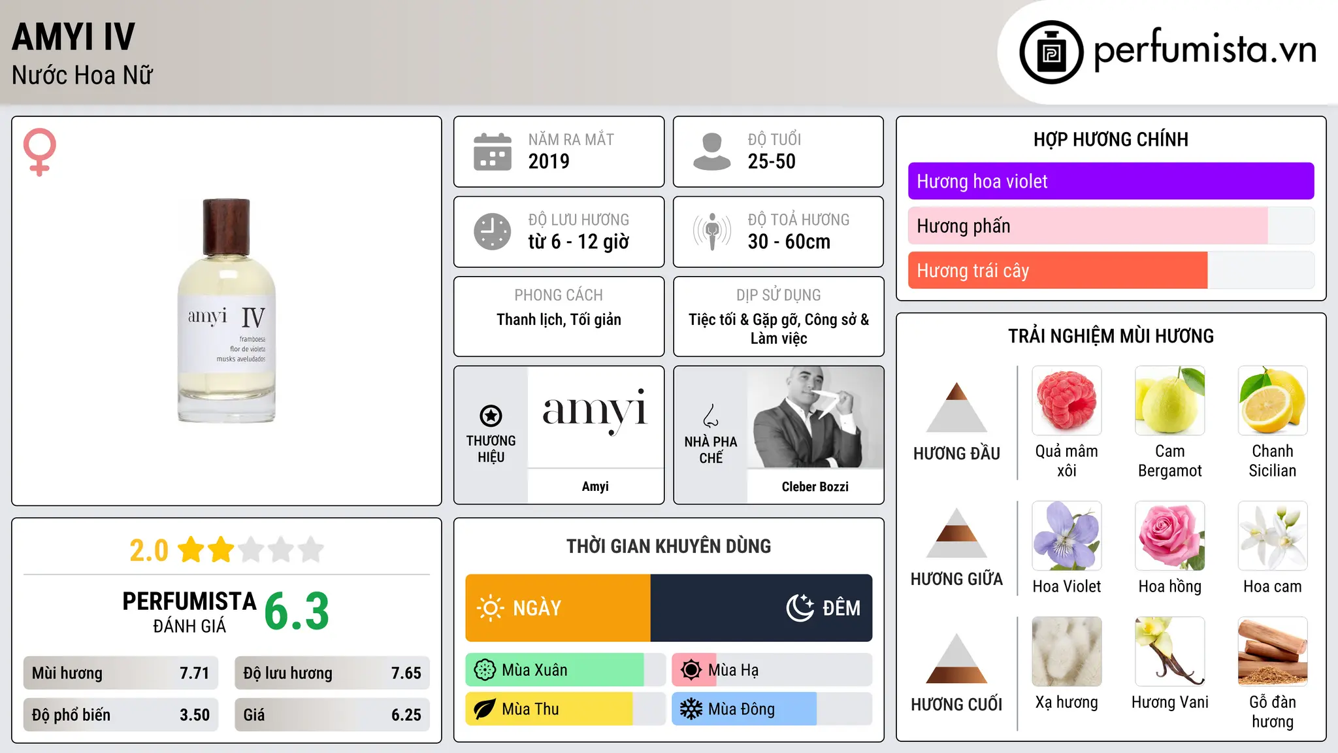
Task: Select the Hương Vani vanilla image
Action: [1170, 652]
